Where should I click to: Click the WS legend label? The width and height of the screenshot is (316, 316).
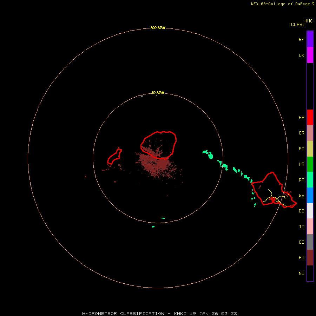301,196
